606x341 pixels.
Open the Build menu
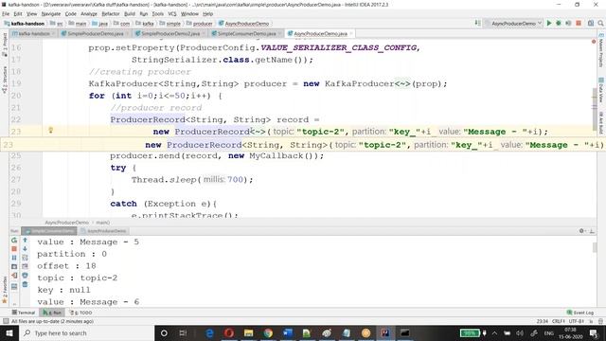130,13
